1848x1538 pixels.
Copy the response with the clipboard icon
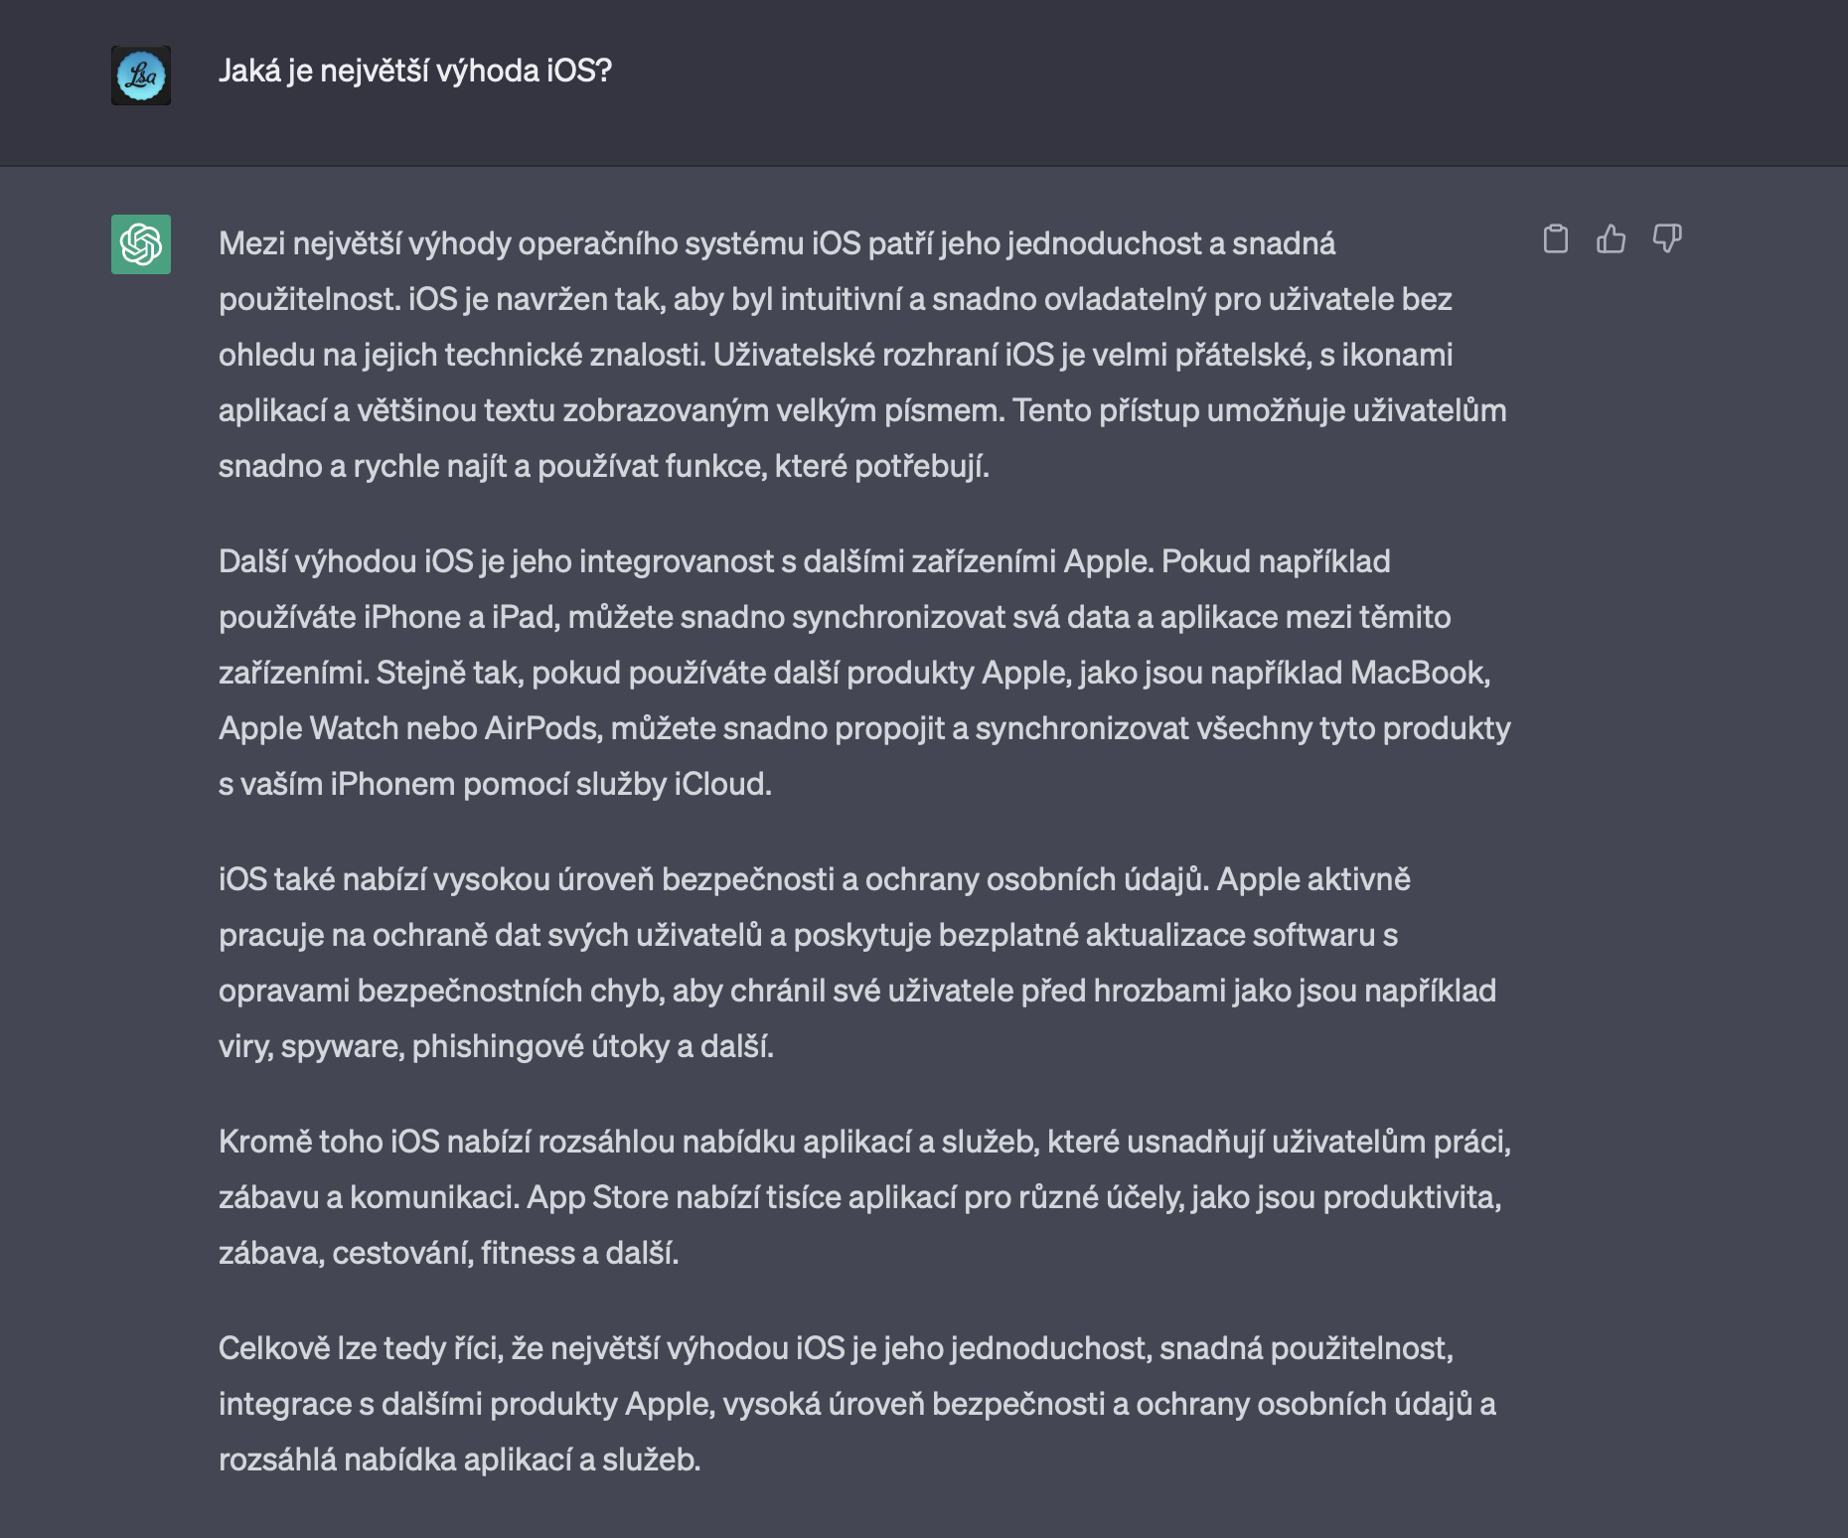[1556, 239]
